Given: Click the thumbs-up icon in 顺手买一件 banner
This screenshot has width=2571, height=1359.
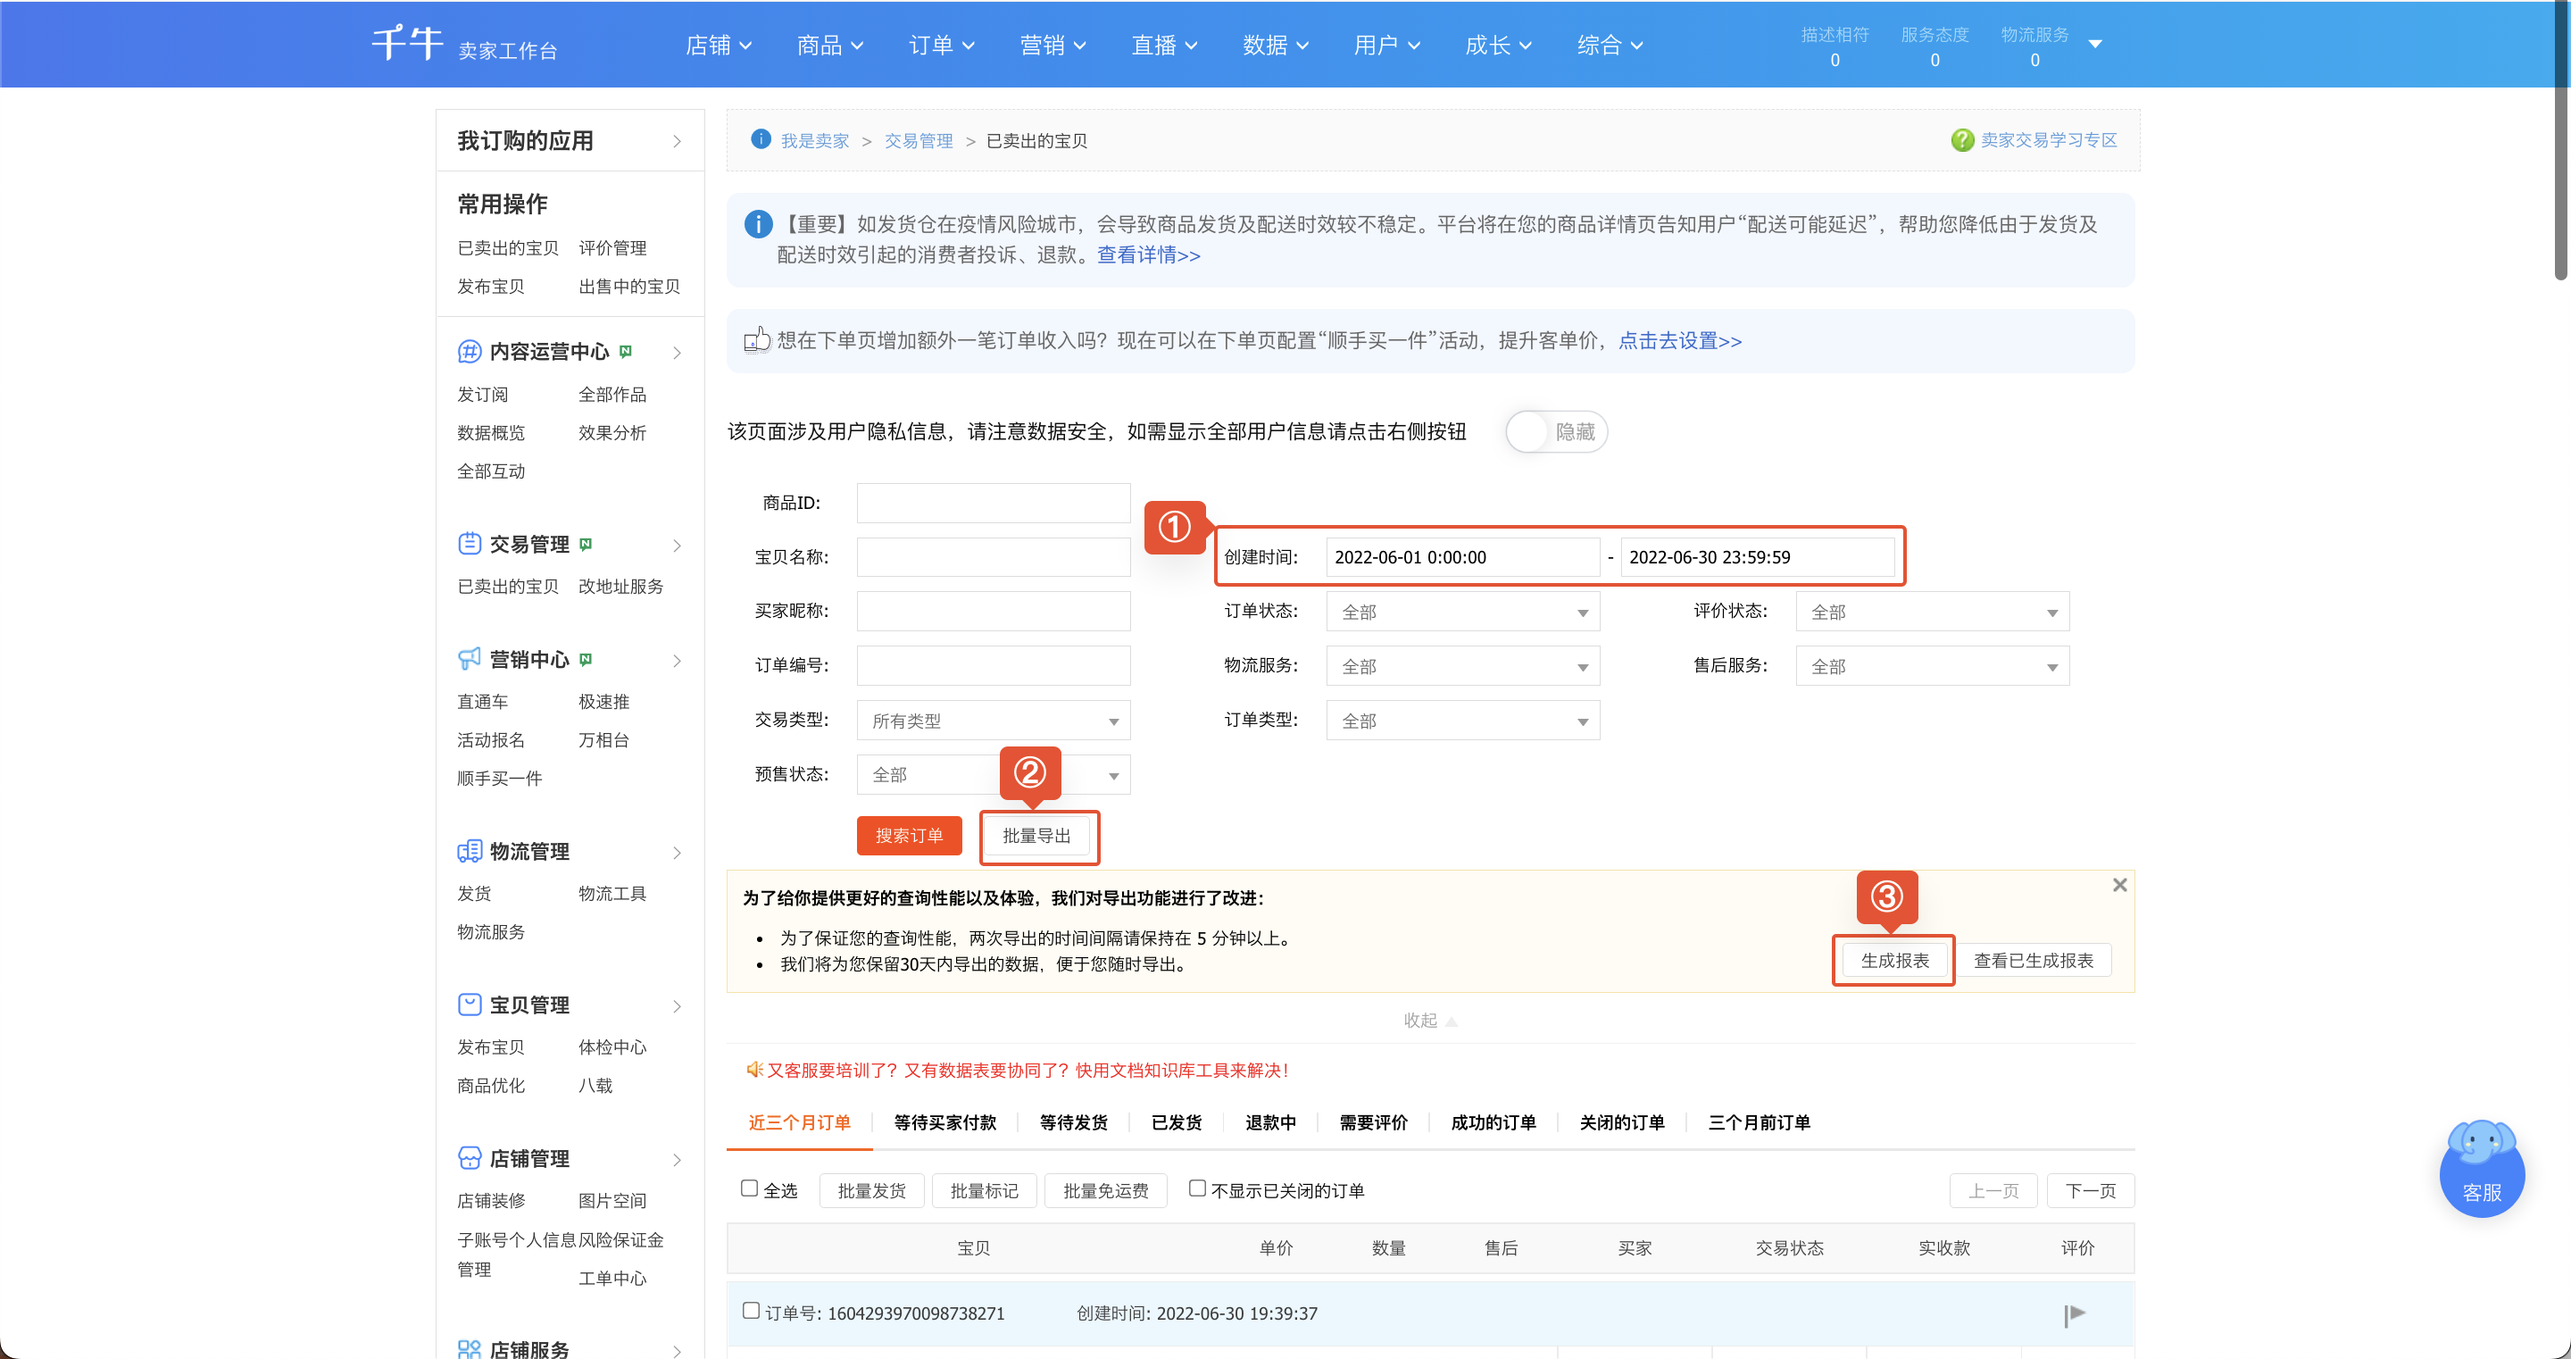Looking at the screenshot, I should [x=758, y=340].
